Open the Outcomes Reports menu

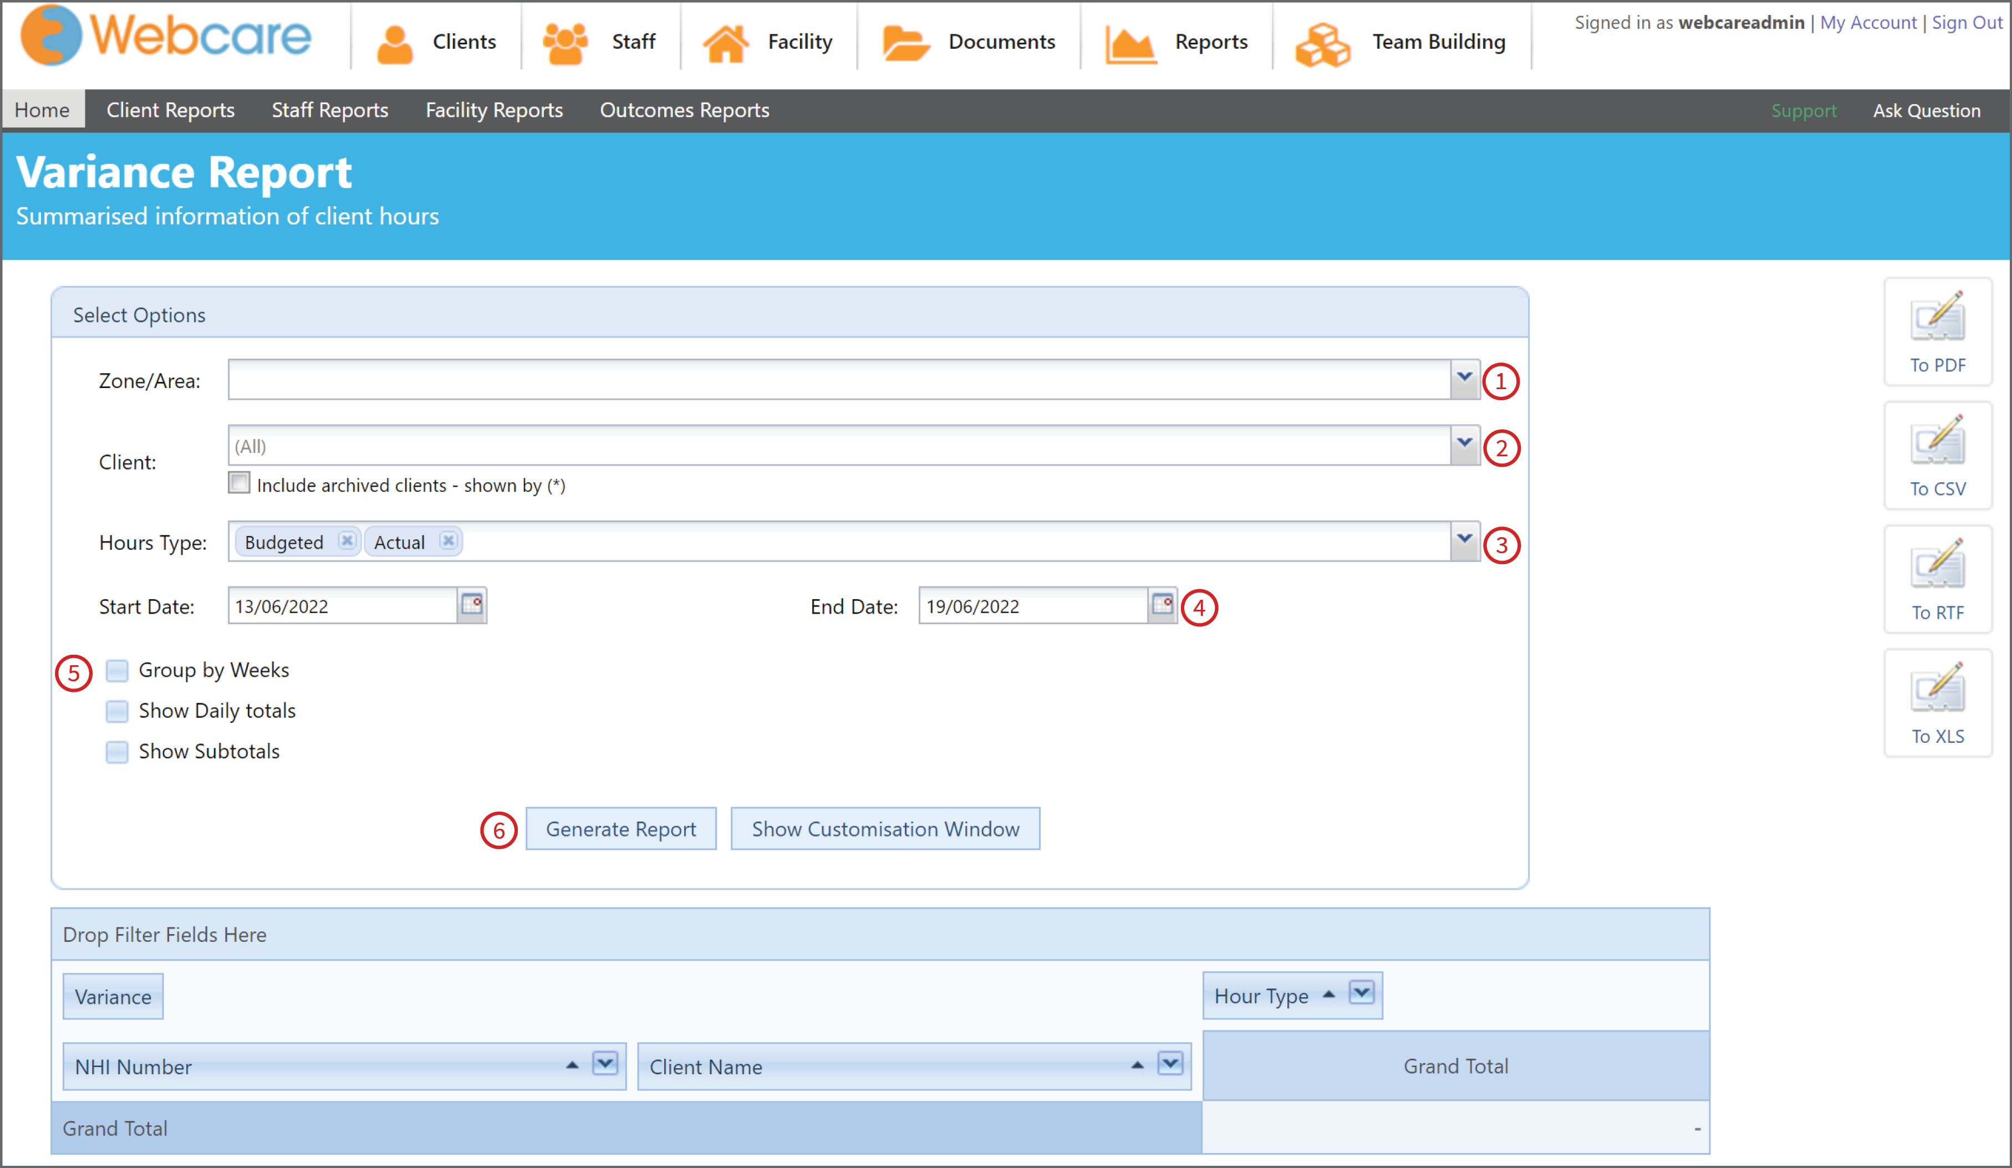[684, 110]
